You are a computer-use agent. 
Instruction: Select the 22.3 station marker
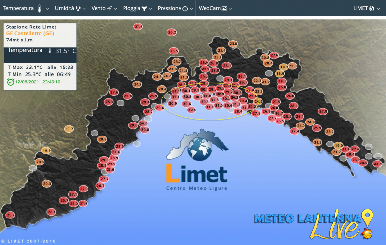(257, 81)
